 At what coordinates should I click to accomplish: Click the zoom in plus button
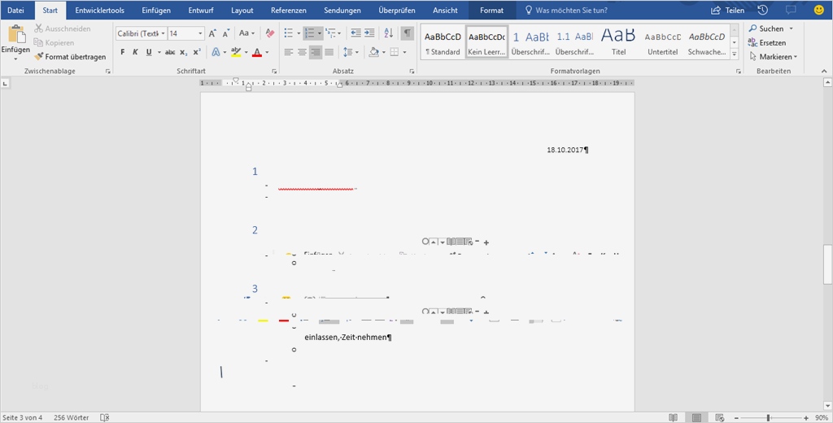[x=806, y=417]
